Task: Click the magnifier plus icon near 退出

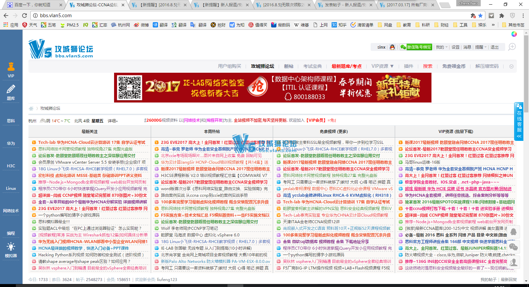Action: point(512,47)
